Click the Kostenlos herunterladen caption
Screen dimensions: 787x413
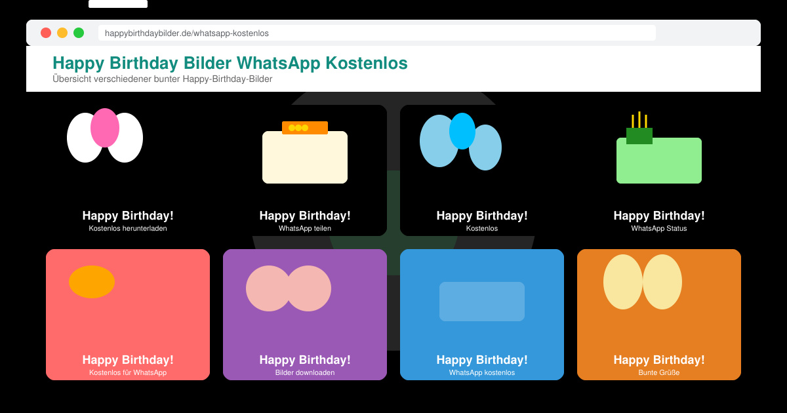click(128, 228)
